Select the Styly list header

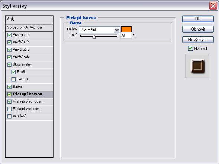[x=29, y=19]
